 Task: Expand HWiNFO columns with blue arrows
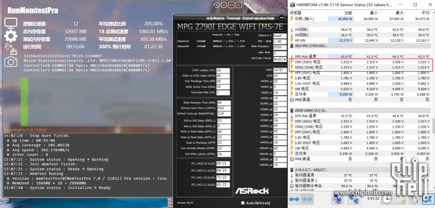[x=294, y=199]
